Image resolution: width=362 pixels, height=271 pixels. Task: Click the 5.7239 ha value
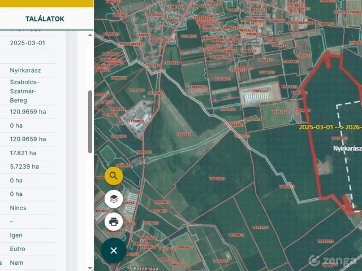coord(24,167)
